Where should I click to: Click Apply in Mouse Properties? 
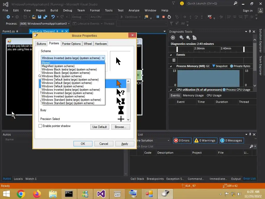[125, 144]
